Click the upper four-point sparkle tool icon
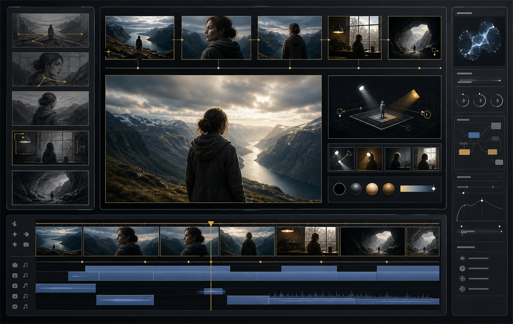The height and width of the screenshot is (324, 513). tap(15, 234)
